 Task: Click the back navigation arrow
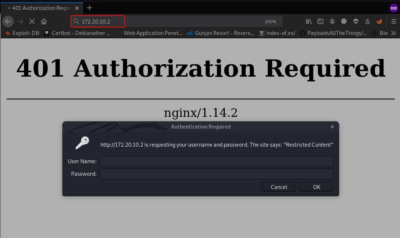click(8, 21)
